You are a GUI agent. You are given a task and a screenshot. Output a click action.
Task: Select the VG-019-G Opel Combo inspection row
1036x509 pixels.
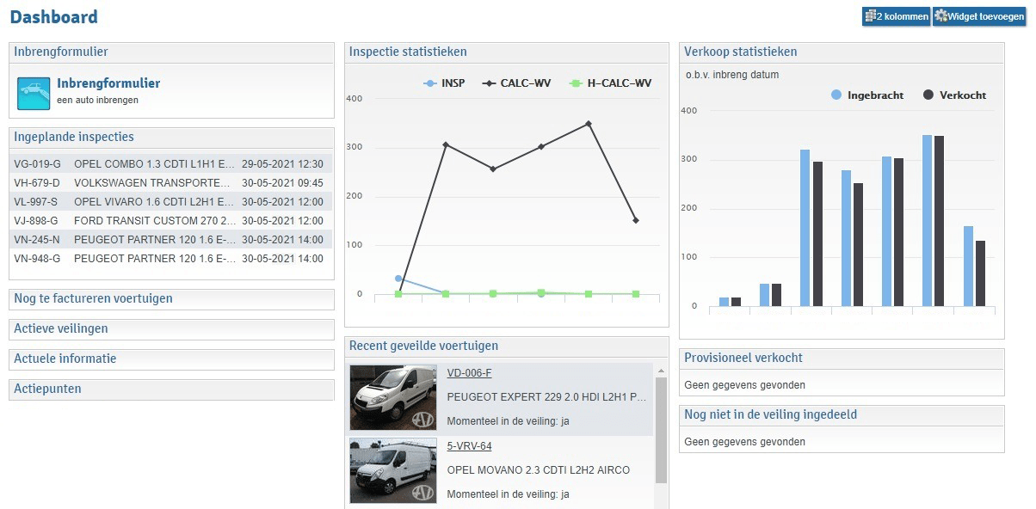(x=170, y=164)
